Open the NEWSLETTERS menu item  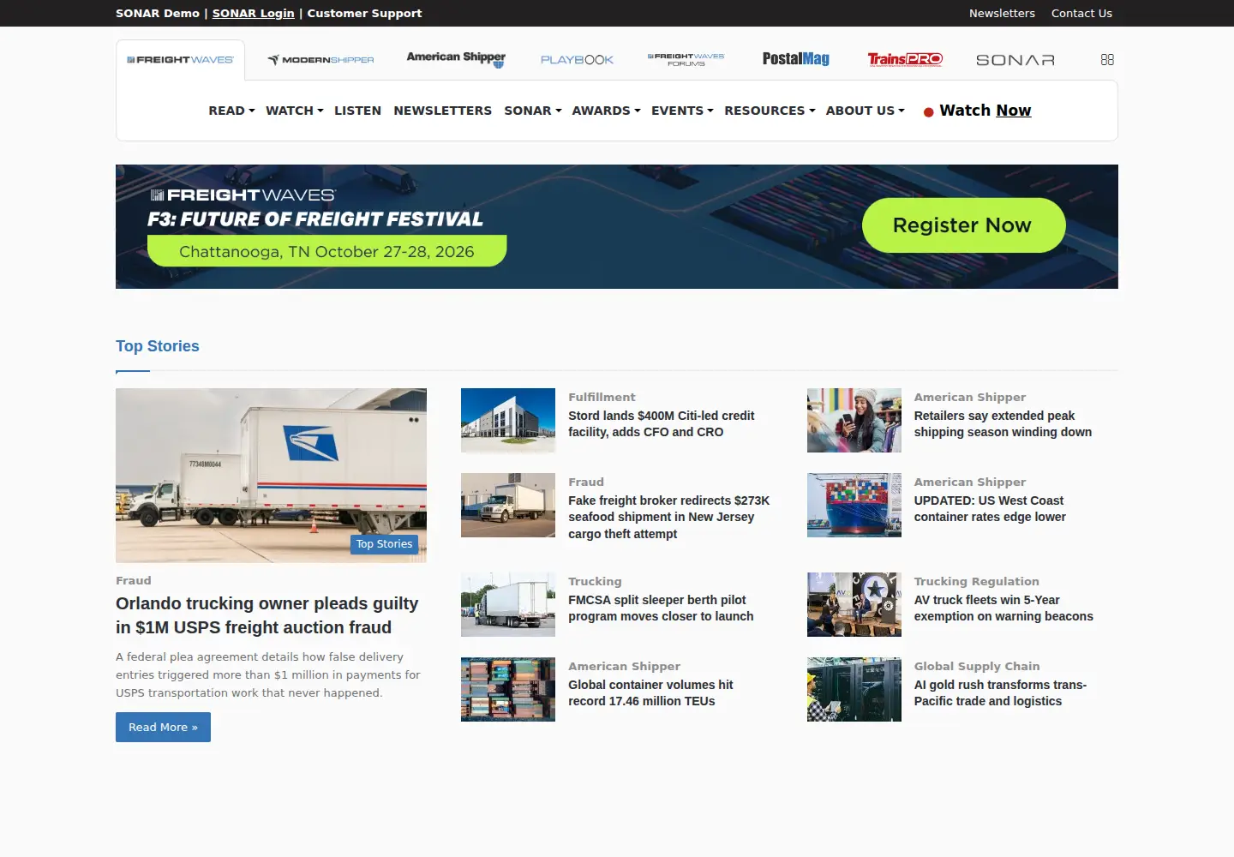tap(442, 111)
